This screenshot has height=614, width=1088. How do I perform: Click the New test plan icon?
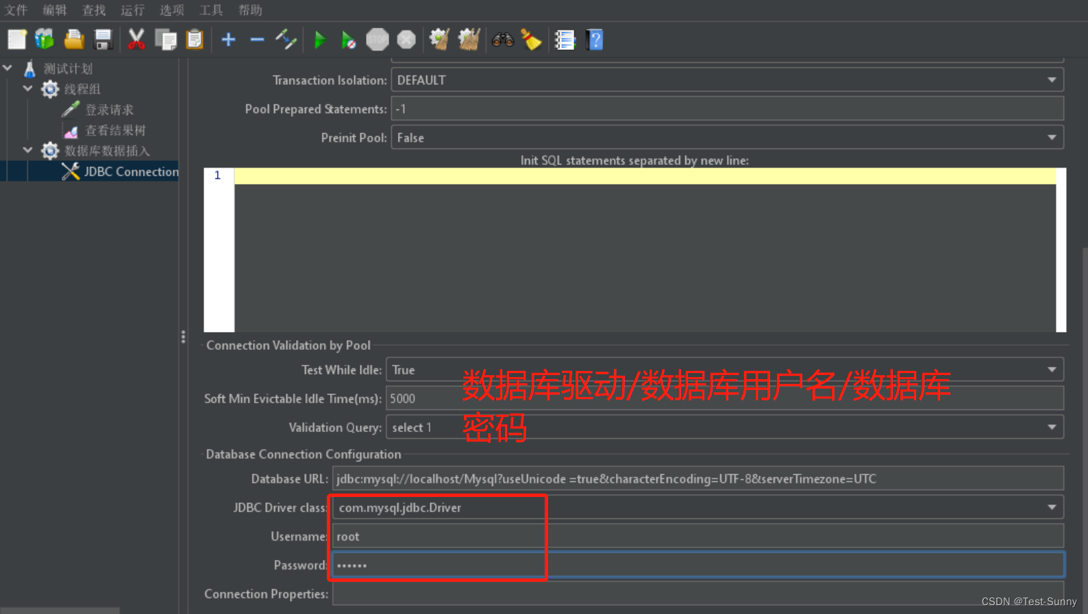[x=16, y=40]
